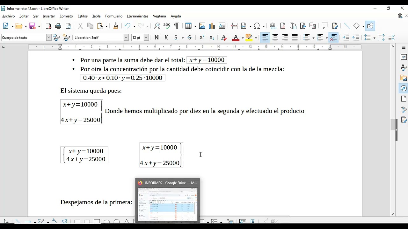Toggle bold (N) formatting

(157, 38)
